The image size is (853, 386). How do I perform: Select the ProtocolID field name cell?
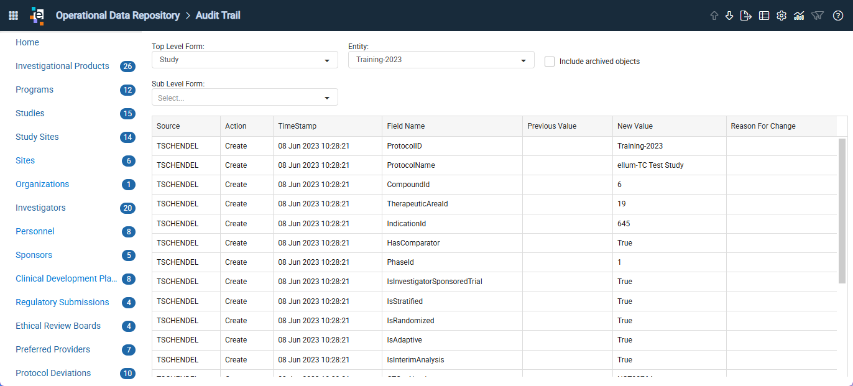point(453,146)
